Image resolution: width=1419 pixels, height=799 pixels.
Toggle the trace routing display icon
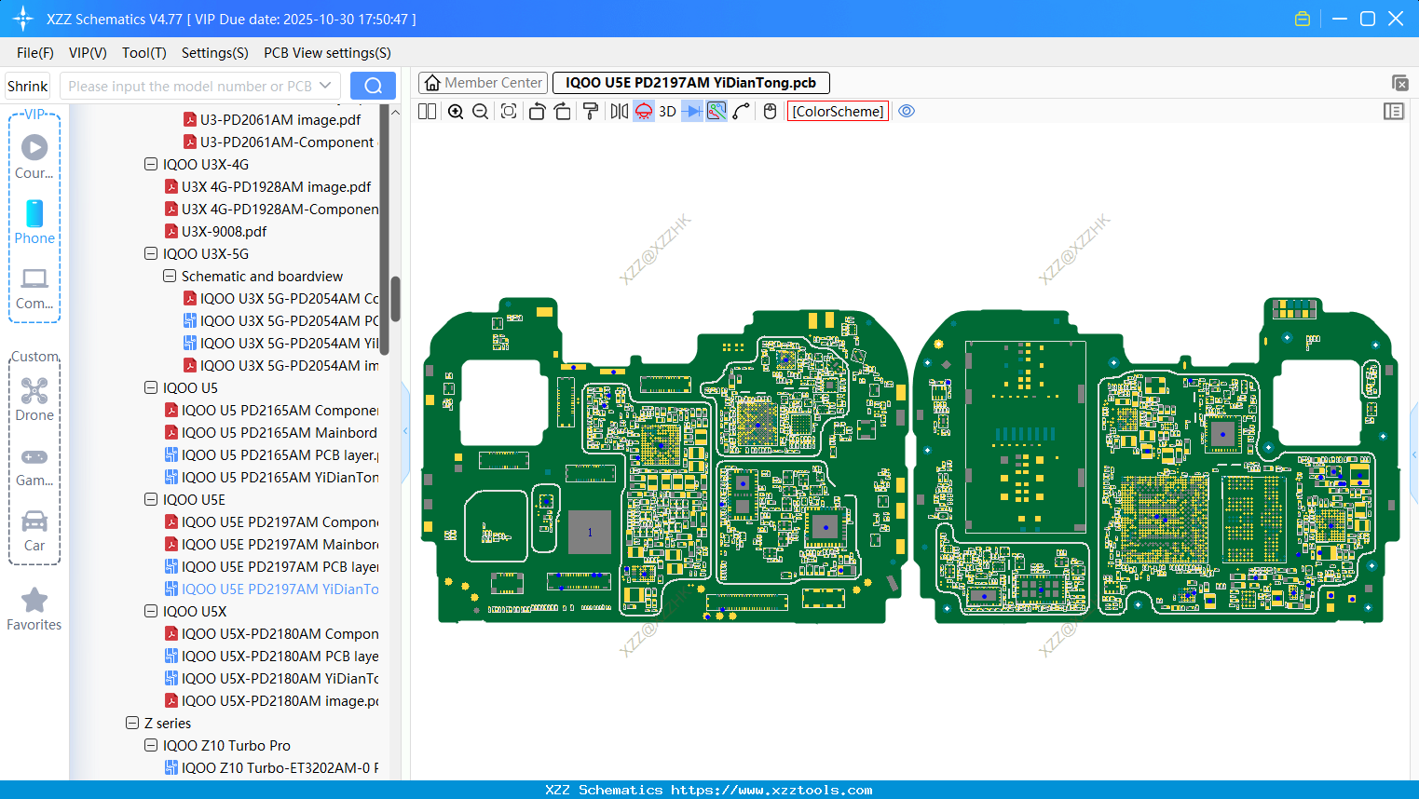pos(716,111)
